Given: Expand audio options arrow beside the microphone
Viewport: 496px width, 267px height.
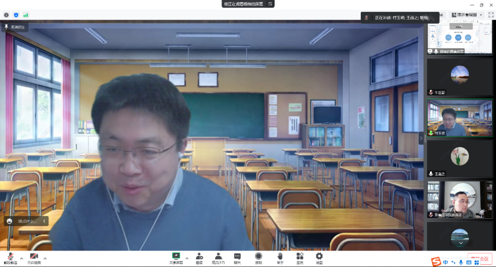Looking at the screenshot, I should (22, 258).
